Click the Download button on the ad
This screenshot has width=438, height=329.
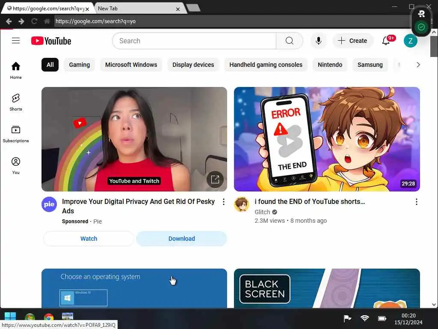[181, 239]
